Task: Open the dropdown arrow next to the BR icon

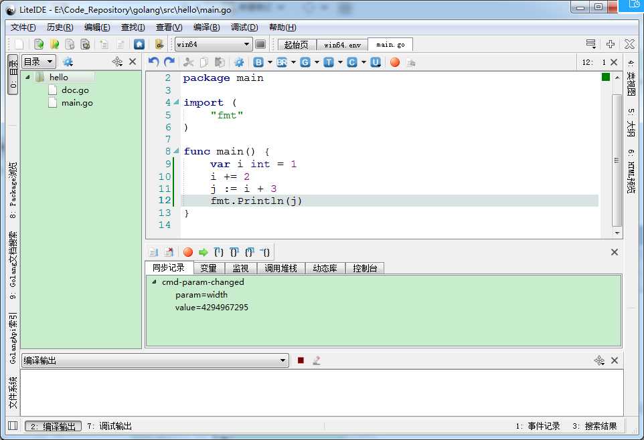Action: coord(293,62)
